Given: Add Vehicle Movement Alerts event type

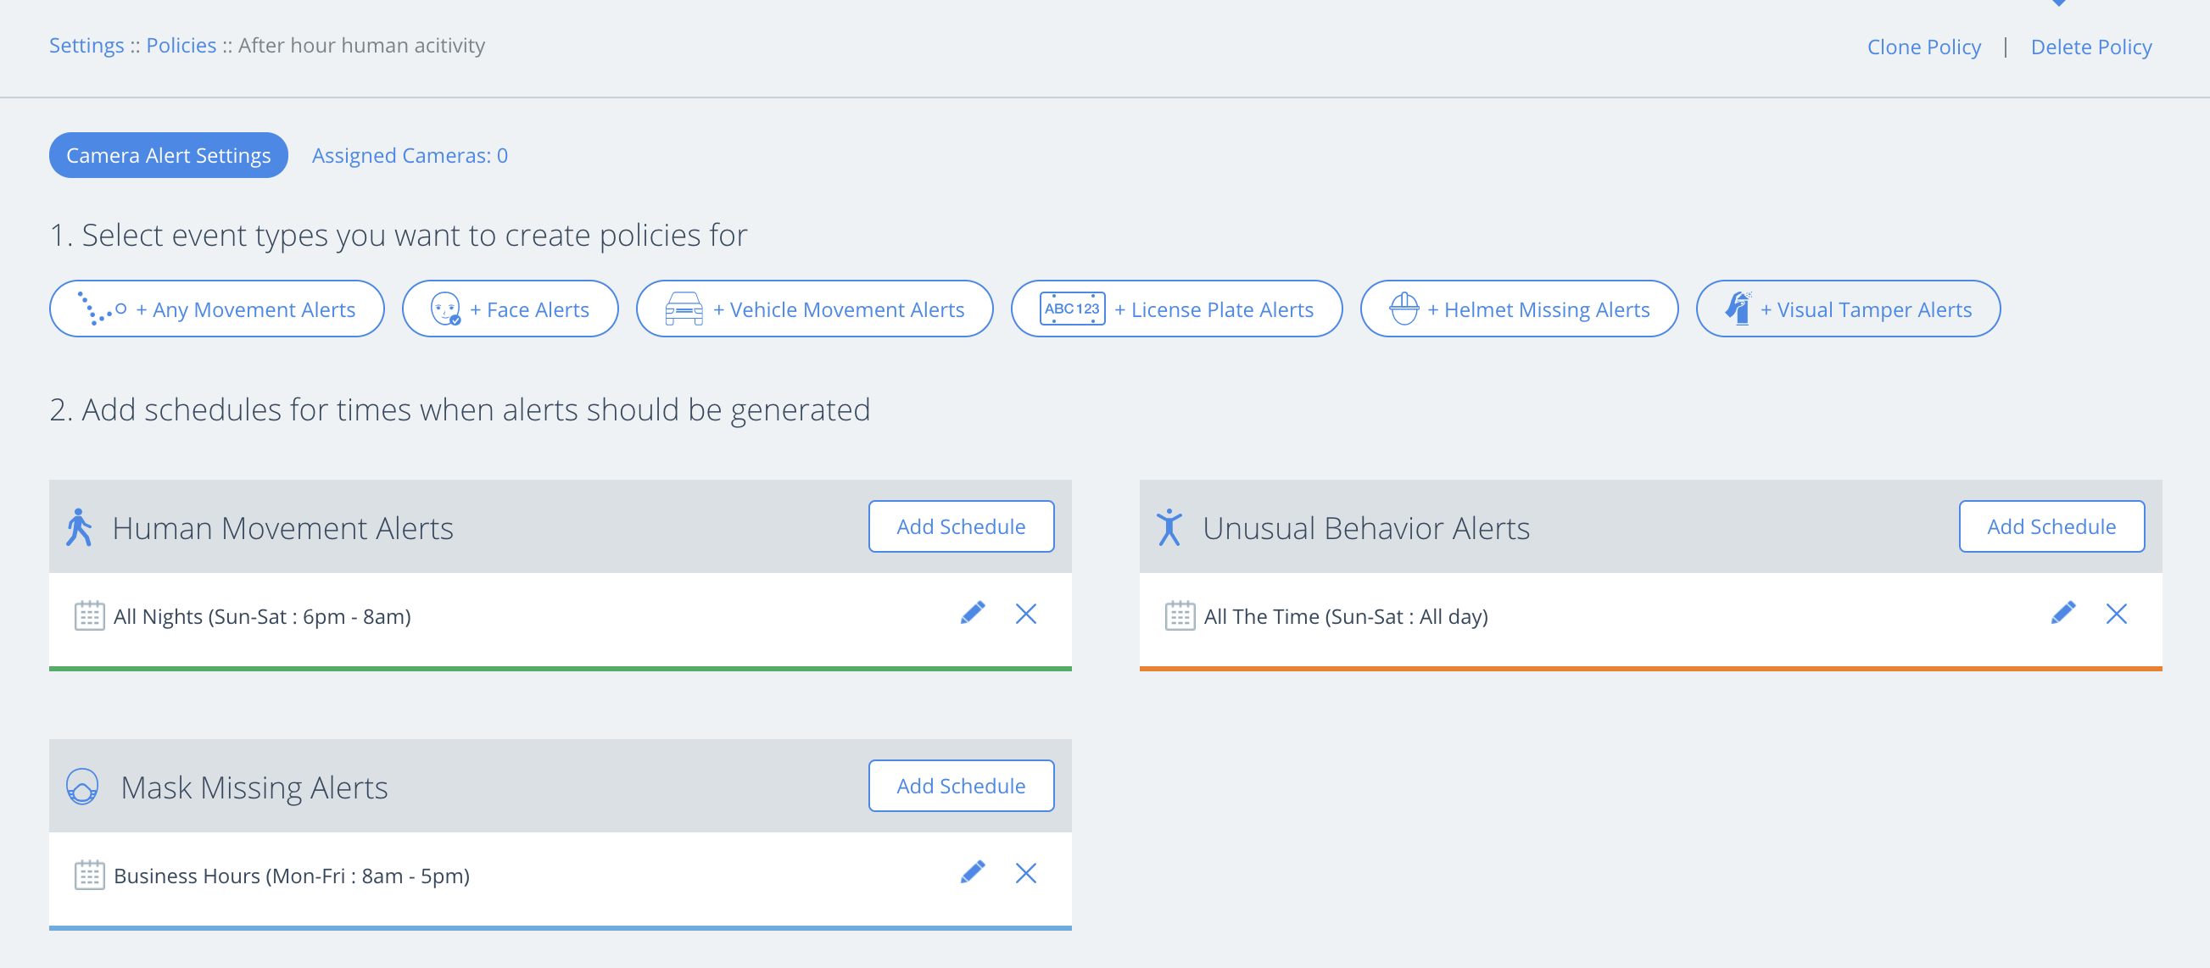Looking at the screenshot, I should pos(814,309).
